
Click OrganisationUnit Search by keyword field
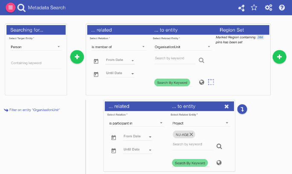point(175,58)
